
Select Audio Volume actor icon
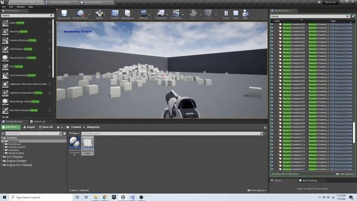(x=5, y=23)
